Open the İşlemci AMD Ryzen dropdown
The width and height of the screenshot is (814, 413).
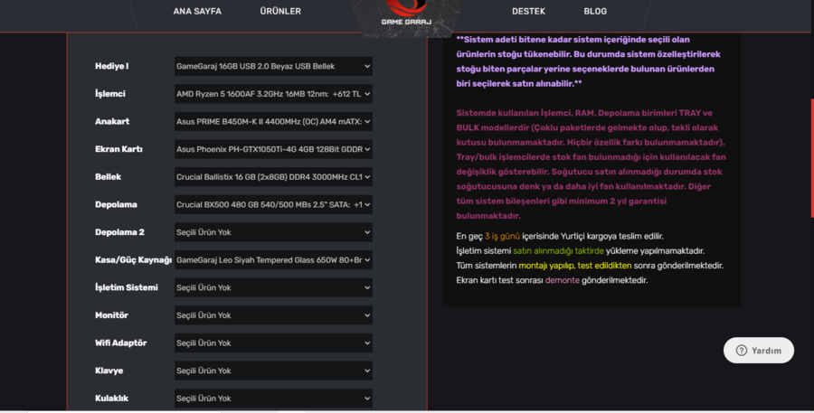coord(273,94)
